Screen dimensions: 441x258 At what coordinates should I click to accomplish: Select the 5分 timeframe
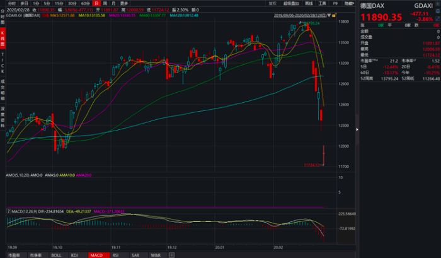tap(47, 3)
